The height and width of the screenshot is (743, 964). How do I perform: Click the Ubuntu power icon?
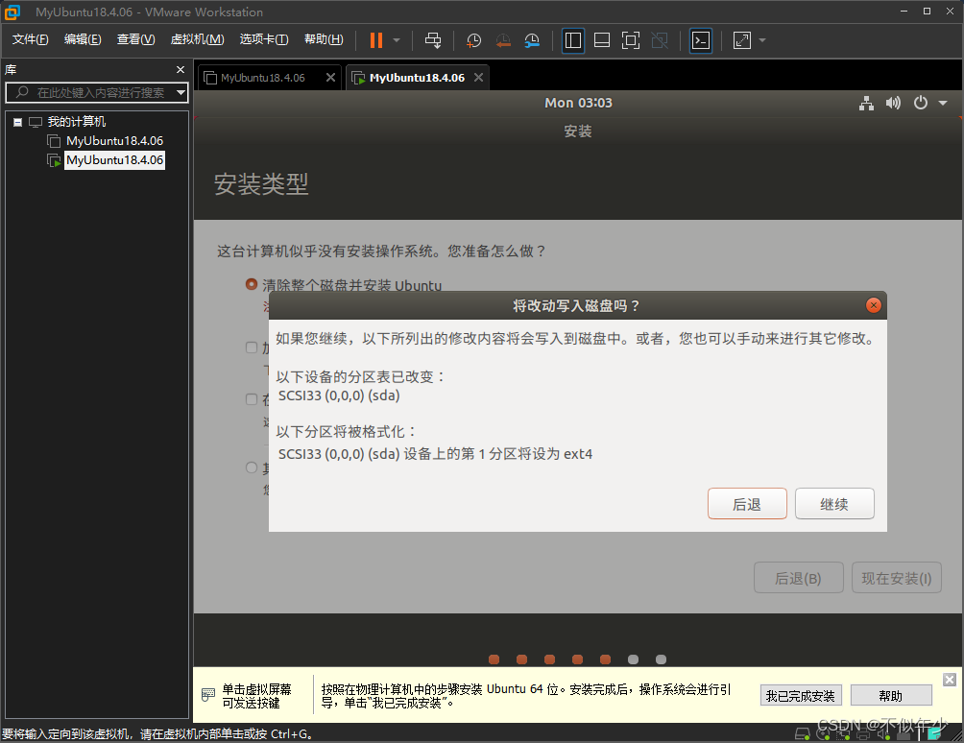click(x=921, y=103)
